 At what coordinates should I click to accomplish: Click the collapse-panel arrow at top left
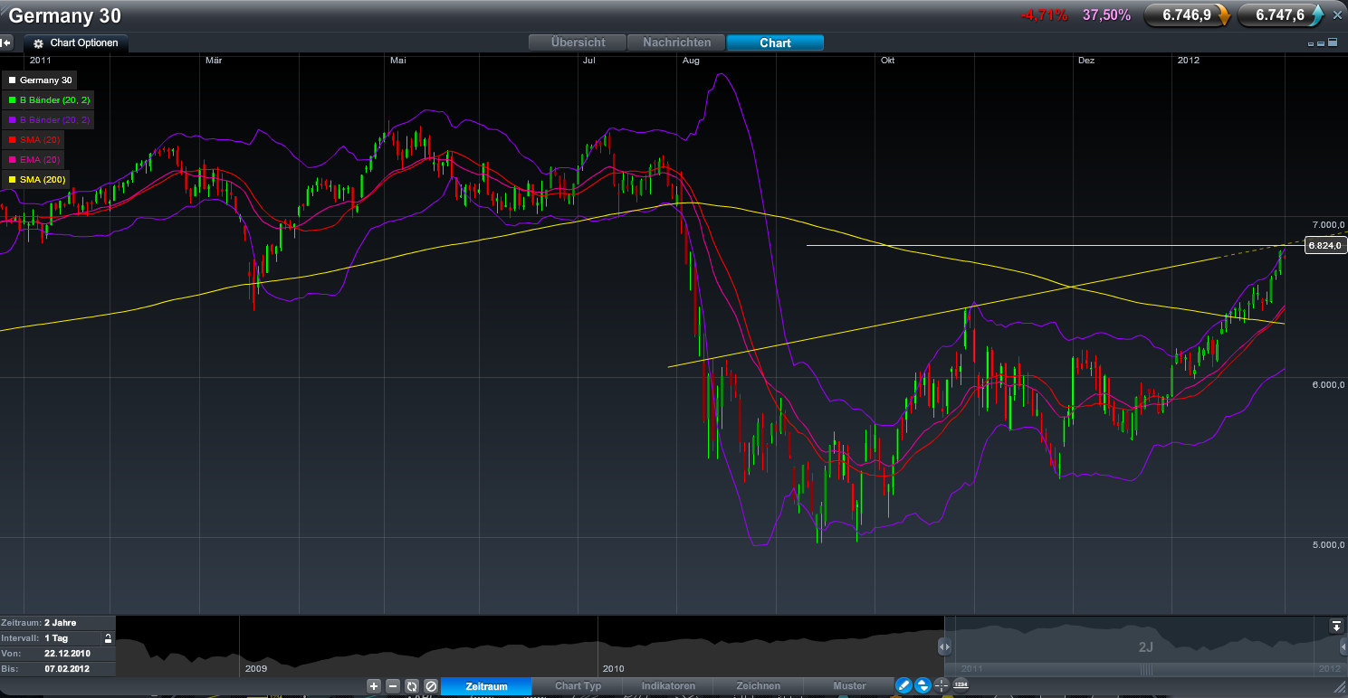coord(6,42)
